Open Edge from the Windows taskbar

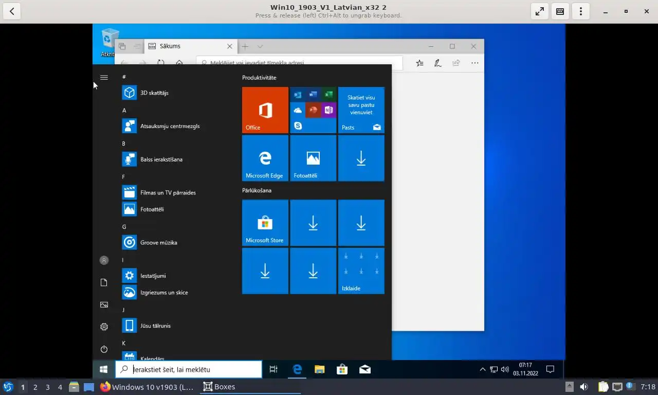(x=297, y=369)
